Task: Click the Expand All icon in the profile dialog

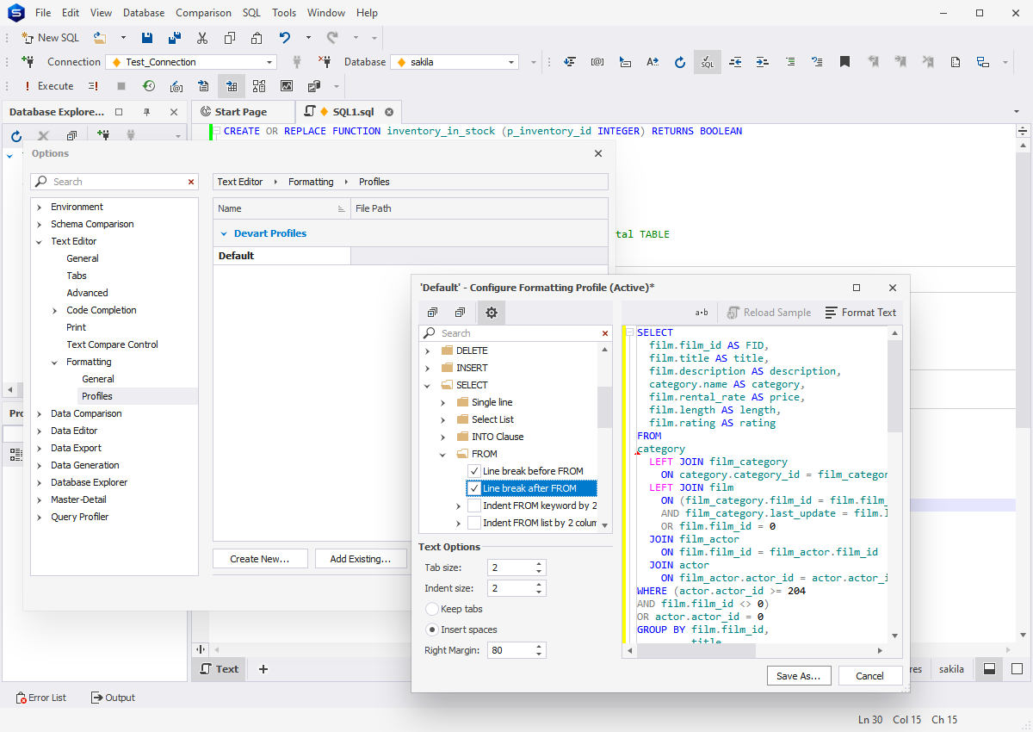Action: [433, 313]
